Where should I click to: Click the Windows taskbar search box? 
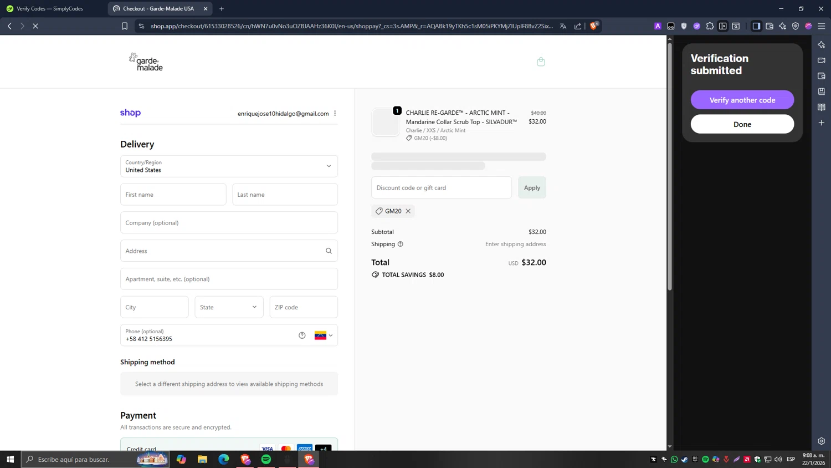point(95,459)
